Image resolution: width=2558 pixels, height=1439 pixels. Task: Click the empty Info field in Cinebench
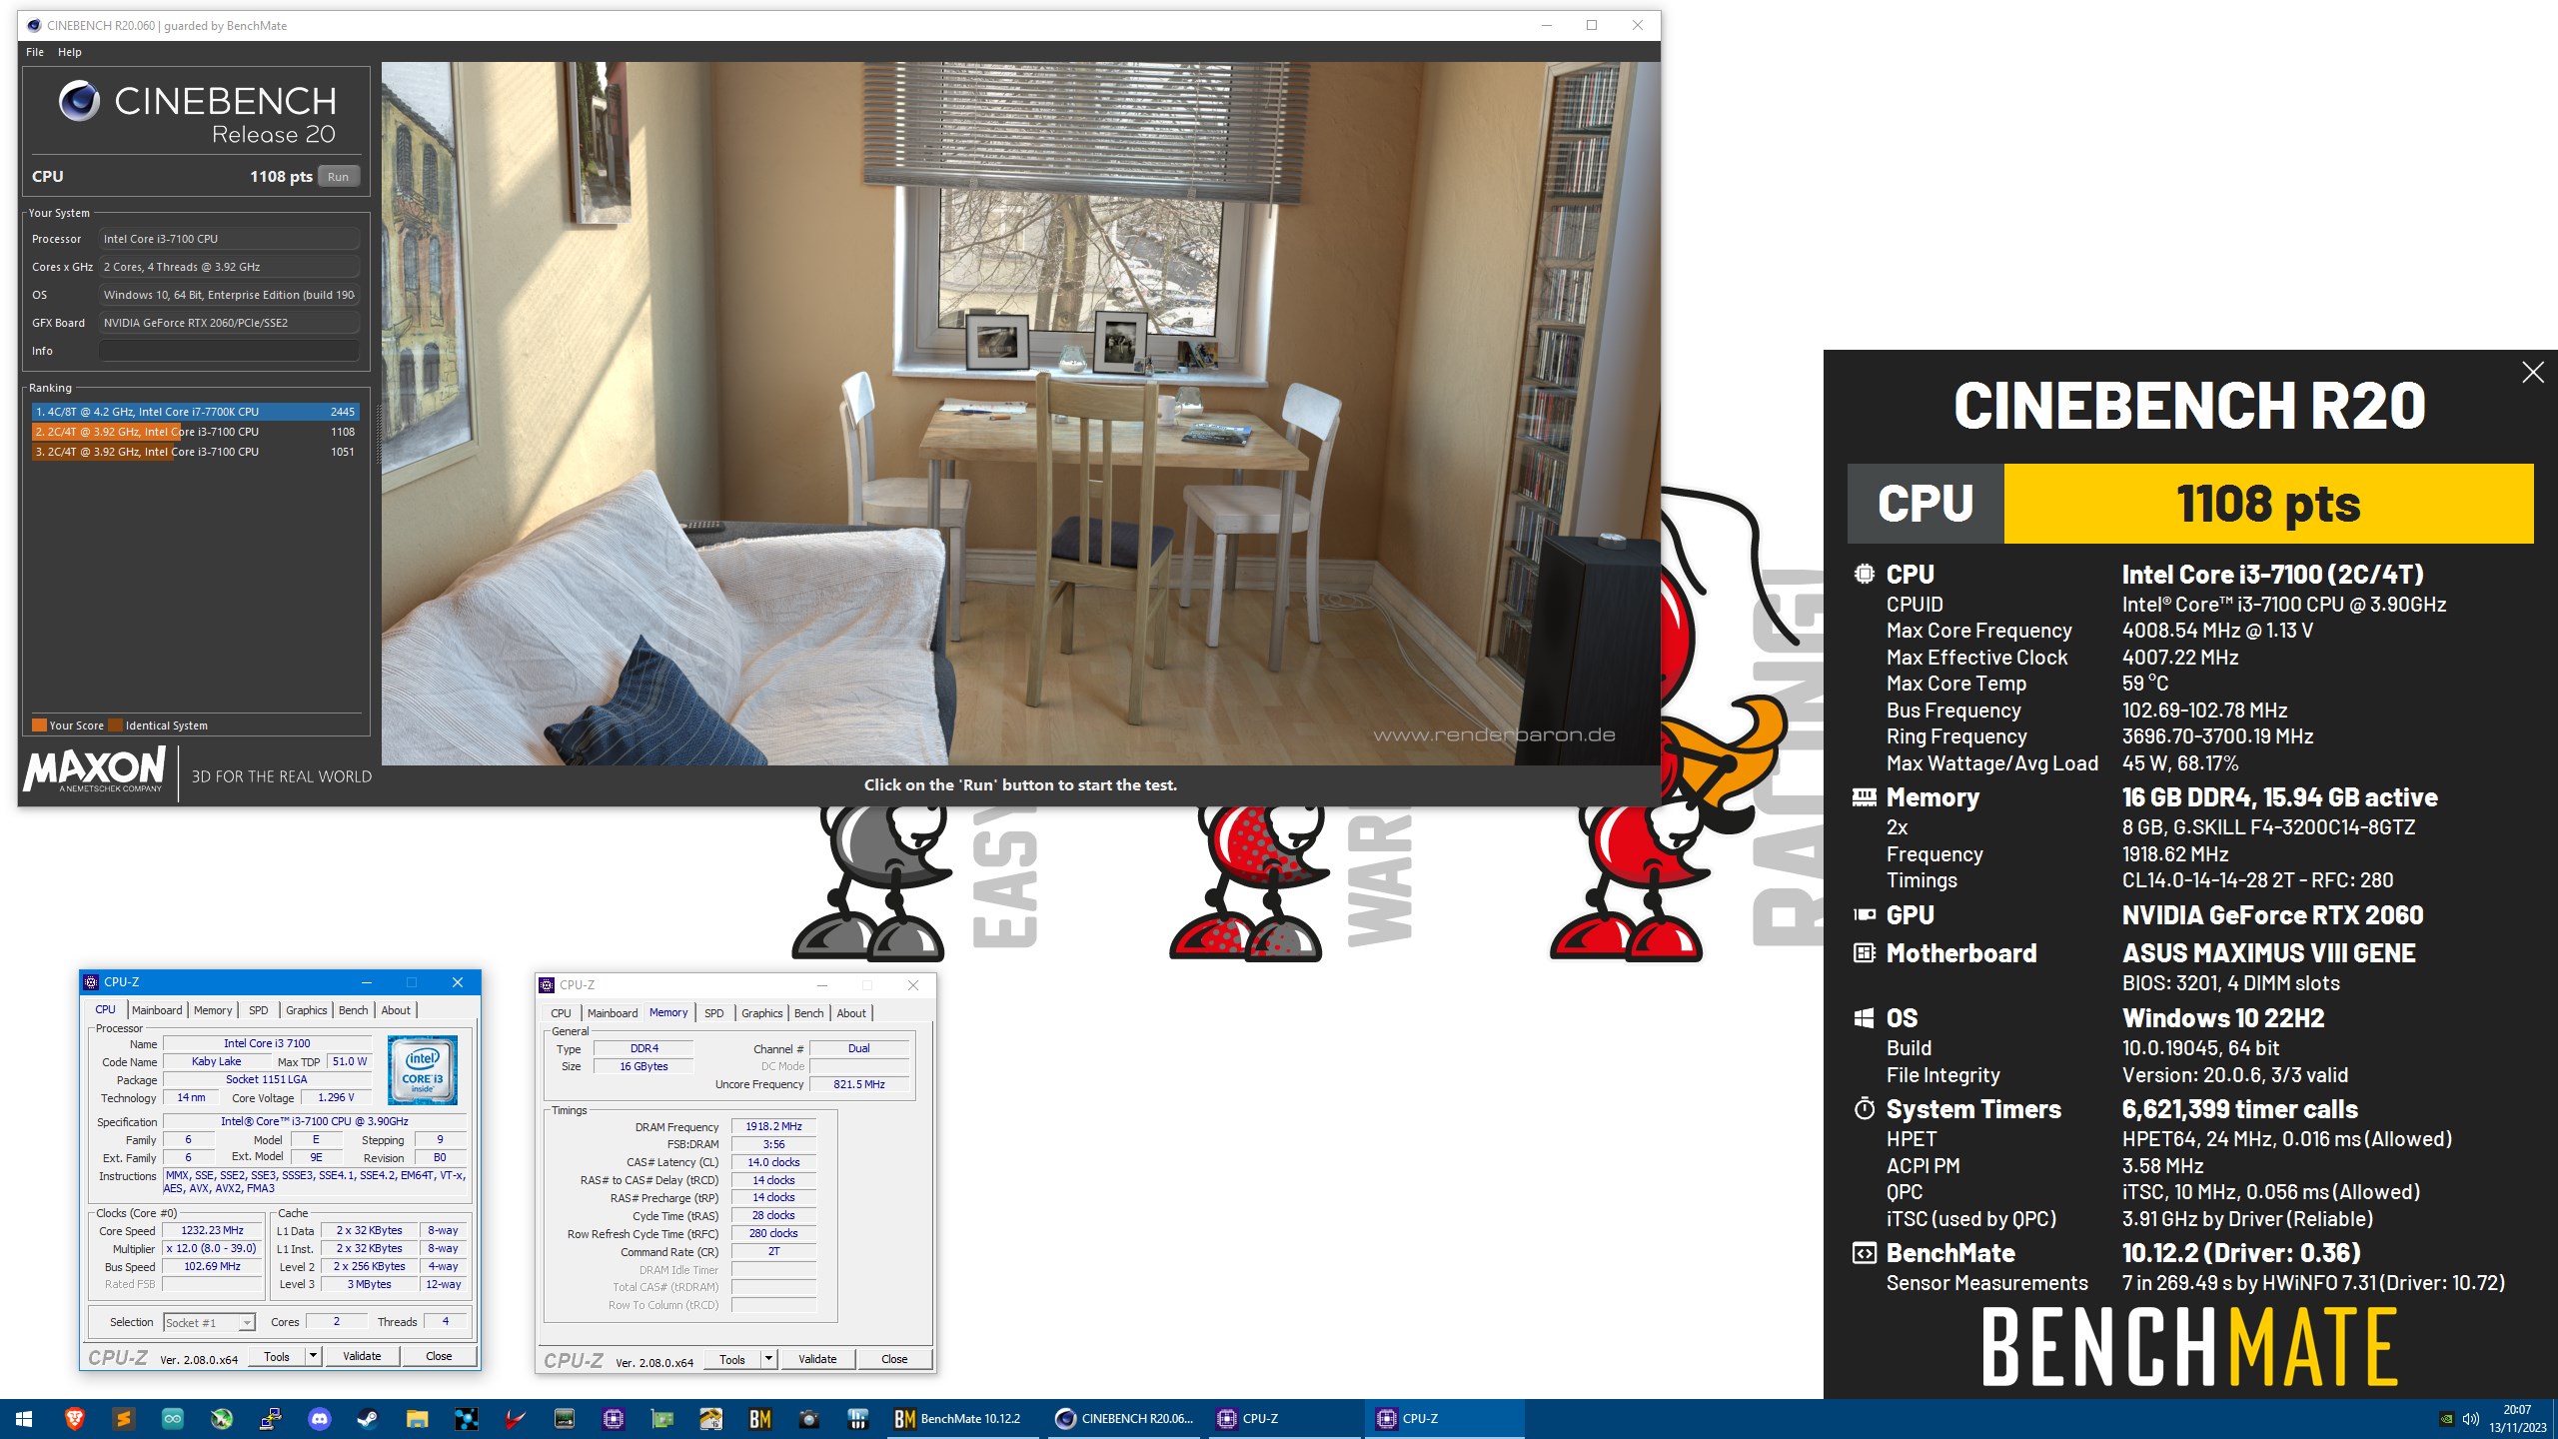tap(229, 351)
